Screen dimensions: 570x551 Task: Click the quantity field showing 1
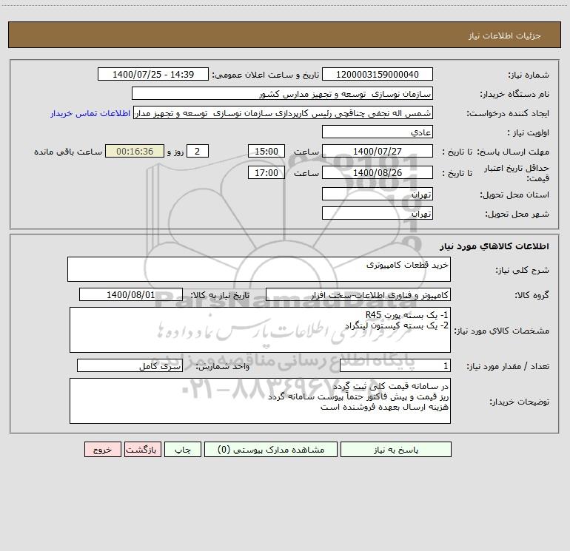(x=395, y=366)
